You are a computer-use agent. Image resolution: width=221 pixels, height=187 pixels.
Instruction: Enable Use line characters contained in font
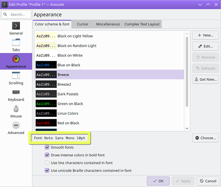47,163
